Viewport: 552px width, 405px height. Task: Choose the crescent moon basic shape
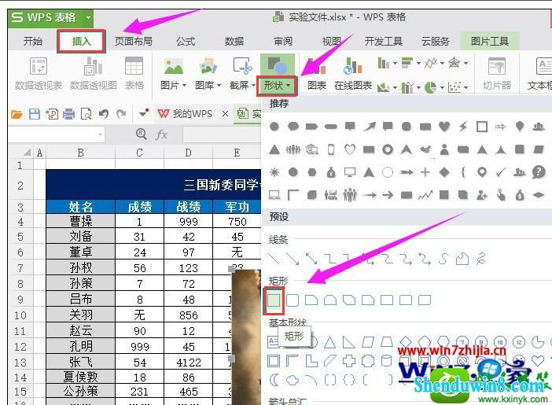pos(274,380)
